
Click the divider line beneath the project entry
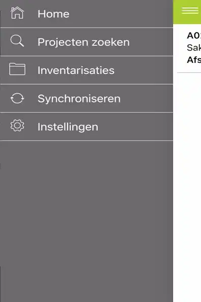189,72
